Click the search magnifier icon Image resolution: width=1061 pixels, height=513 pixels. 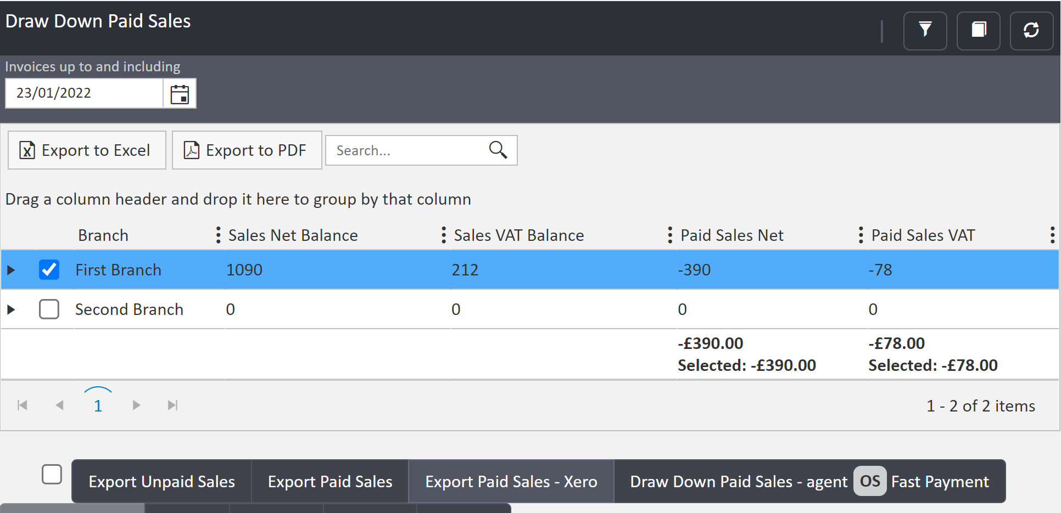498,150
